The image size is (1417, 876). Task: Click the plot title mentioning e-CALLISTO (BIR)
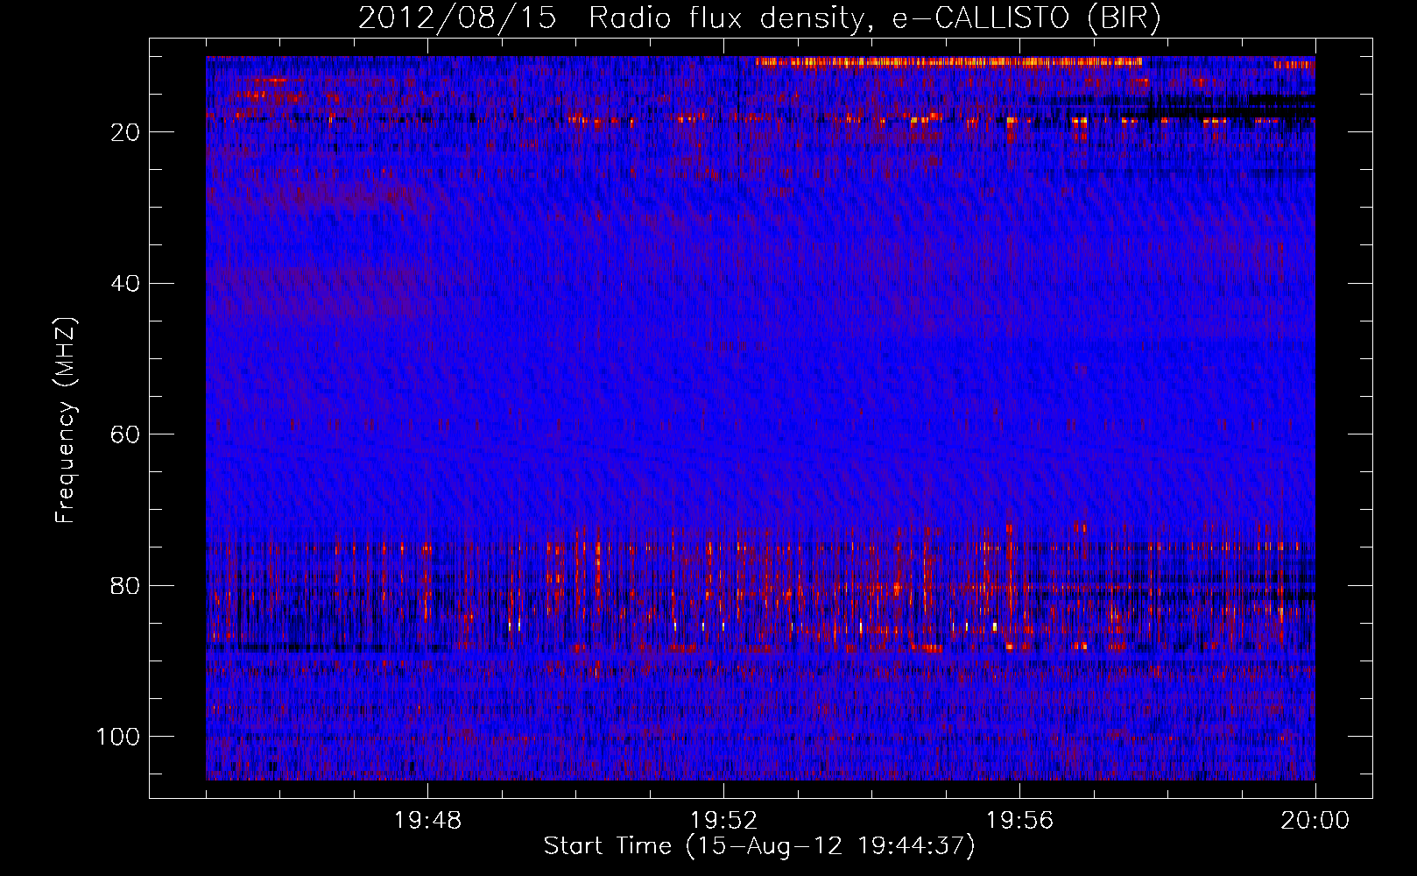[759, 18]
